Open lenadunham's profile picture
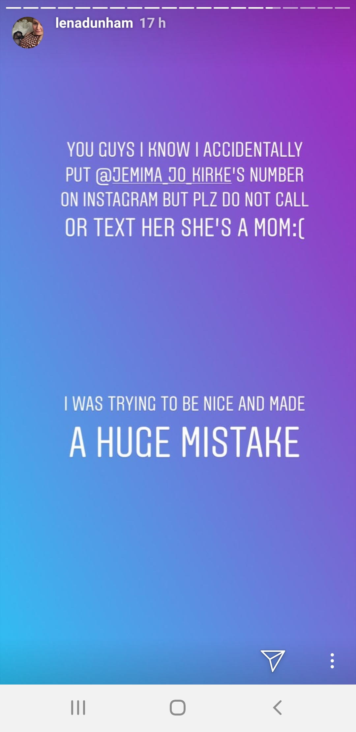The height and width of the screenshot is (732, 356). coord(28,33)
